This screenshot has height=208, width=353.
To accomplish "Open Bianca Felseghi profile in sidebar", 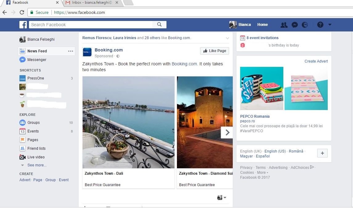I will tap(37, 39).
